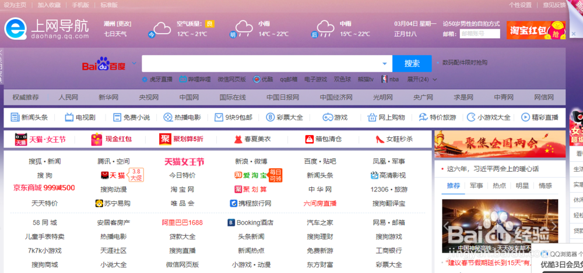The image size is (583, 273).
Task: Click the nba shortcut icon
Action: 384,79
